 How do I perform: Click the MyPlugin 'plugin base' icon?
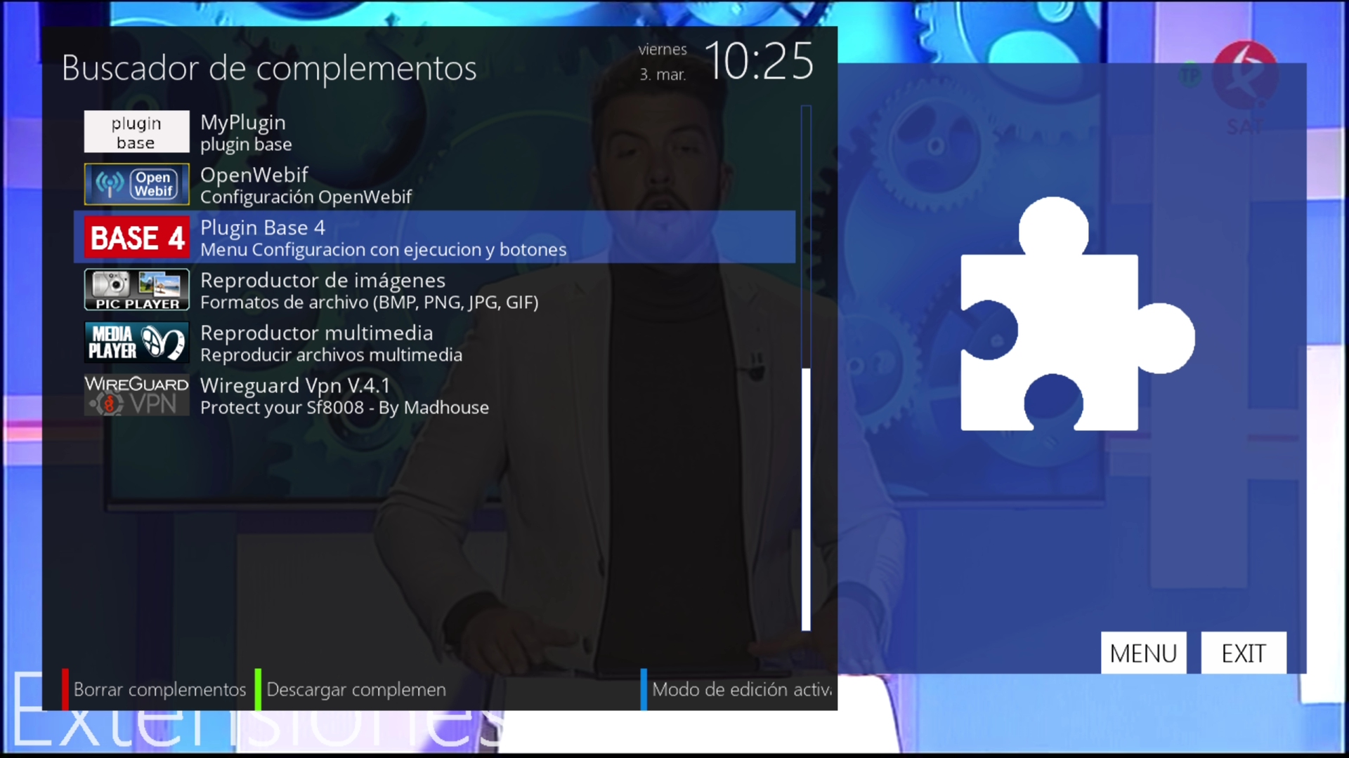[136, 132]
